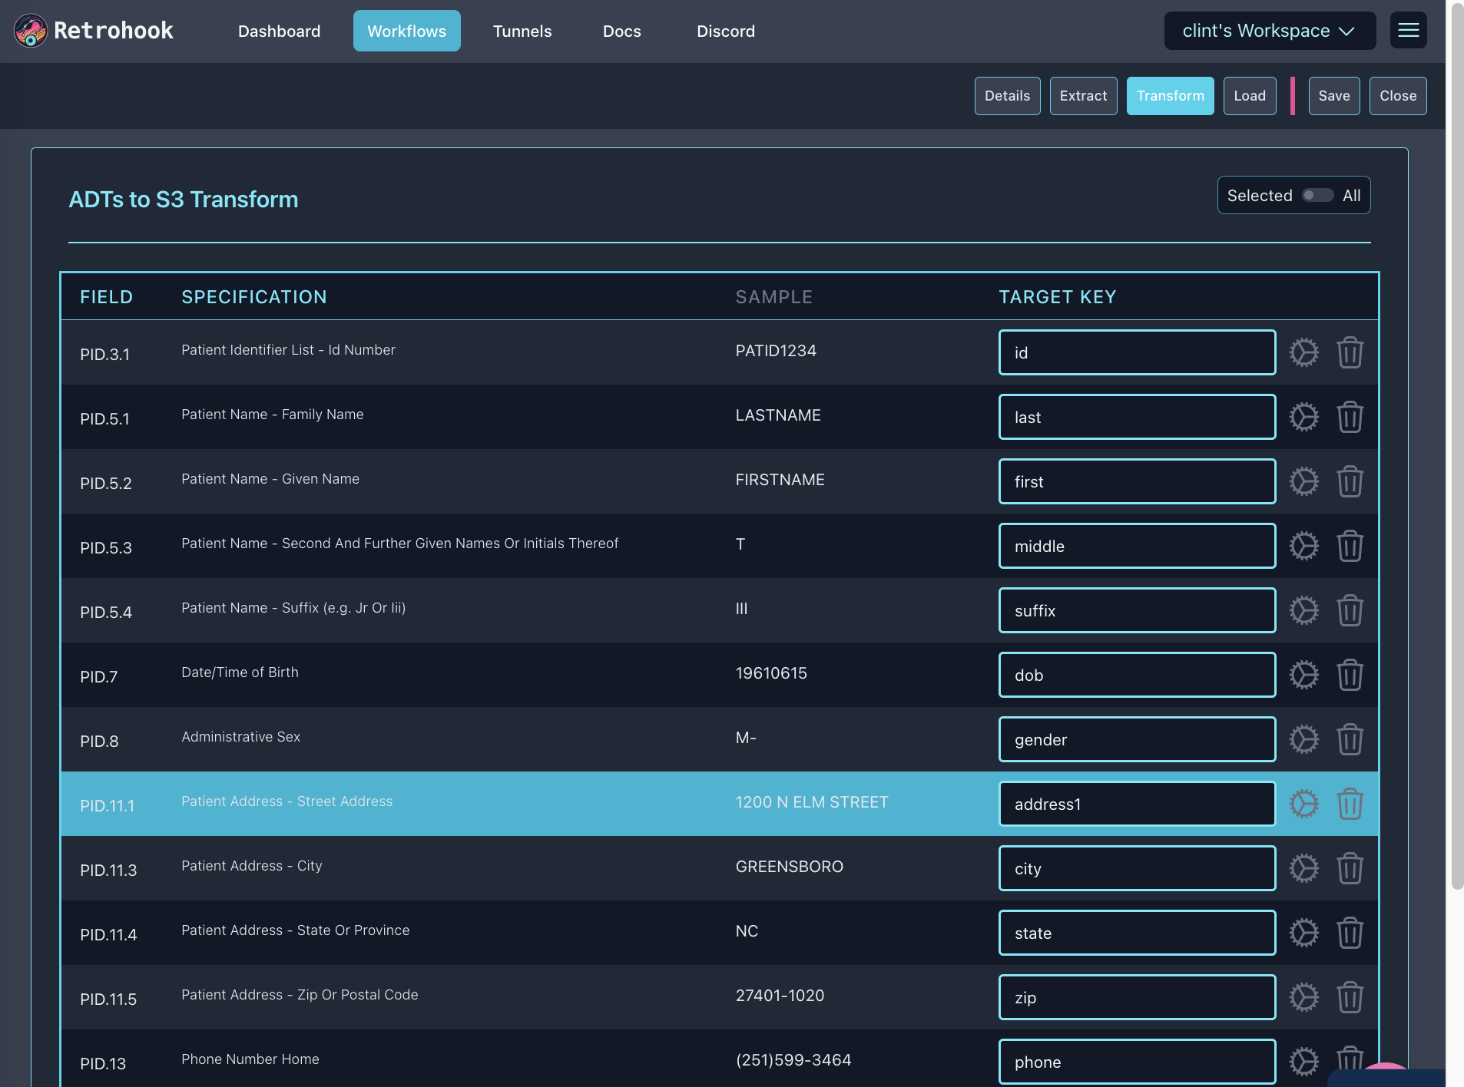Click the 'All' toggle label
Screen dimensions: 1464x1087
[x=1351, y=195]
